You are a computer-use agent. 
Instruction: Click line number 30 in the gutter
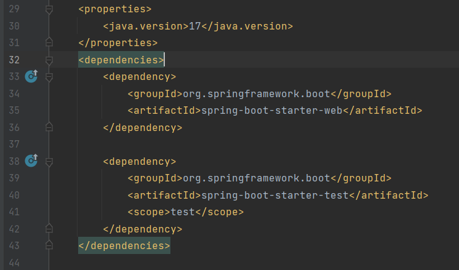[x=14, y=26]
